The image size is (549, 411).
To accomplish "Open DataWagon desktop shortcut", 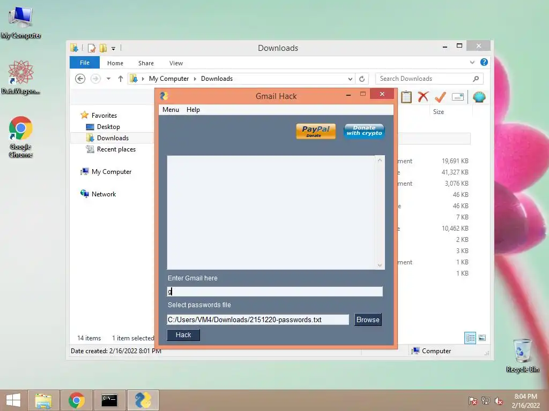I will point(21,78).
